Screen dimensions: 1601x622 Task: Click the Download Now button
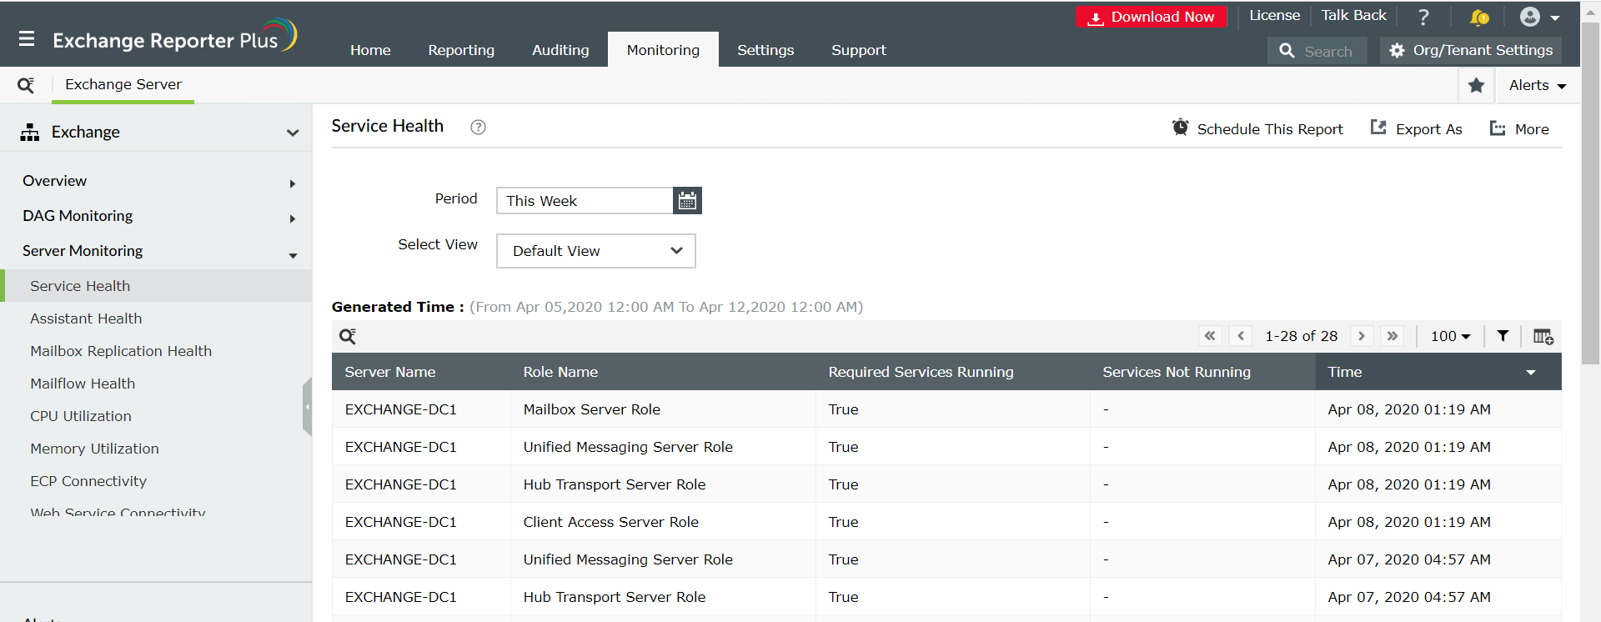point(1151,17)
